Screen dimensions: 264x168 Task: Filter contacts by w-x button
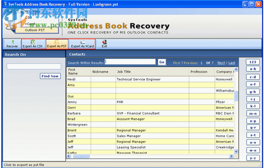[x=253, y=151]
